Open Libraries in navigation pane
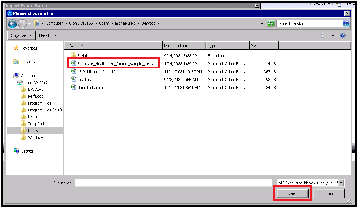Viewport: 360px width, 208px height. [x=28, y=62]
